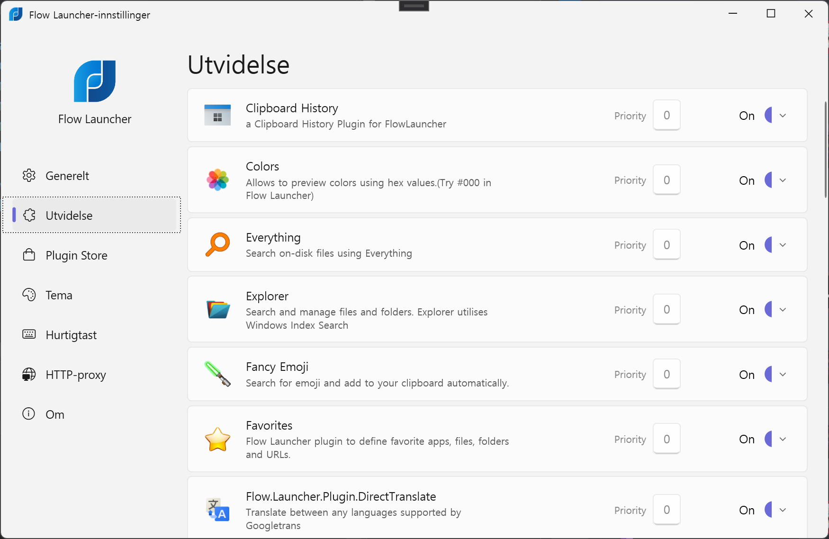829x539 pixels.
Task: Click 'Search on-disk files using Everything' description
Action: pyautogui.click(x=329, y=253)
